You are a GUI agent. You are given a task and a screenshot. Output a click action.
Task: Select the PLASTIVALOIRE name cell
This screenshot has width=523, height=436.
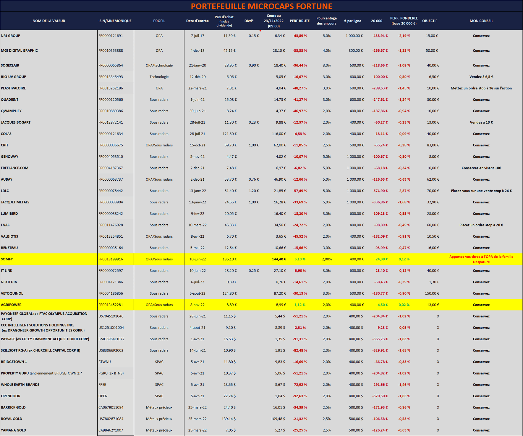[x=13, y=88]
